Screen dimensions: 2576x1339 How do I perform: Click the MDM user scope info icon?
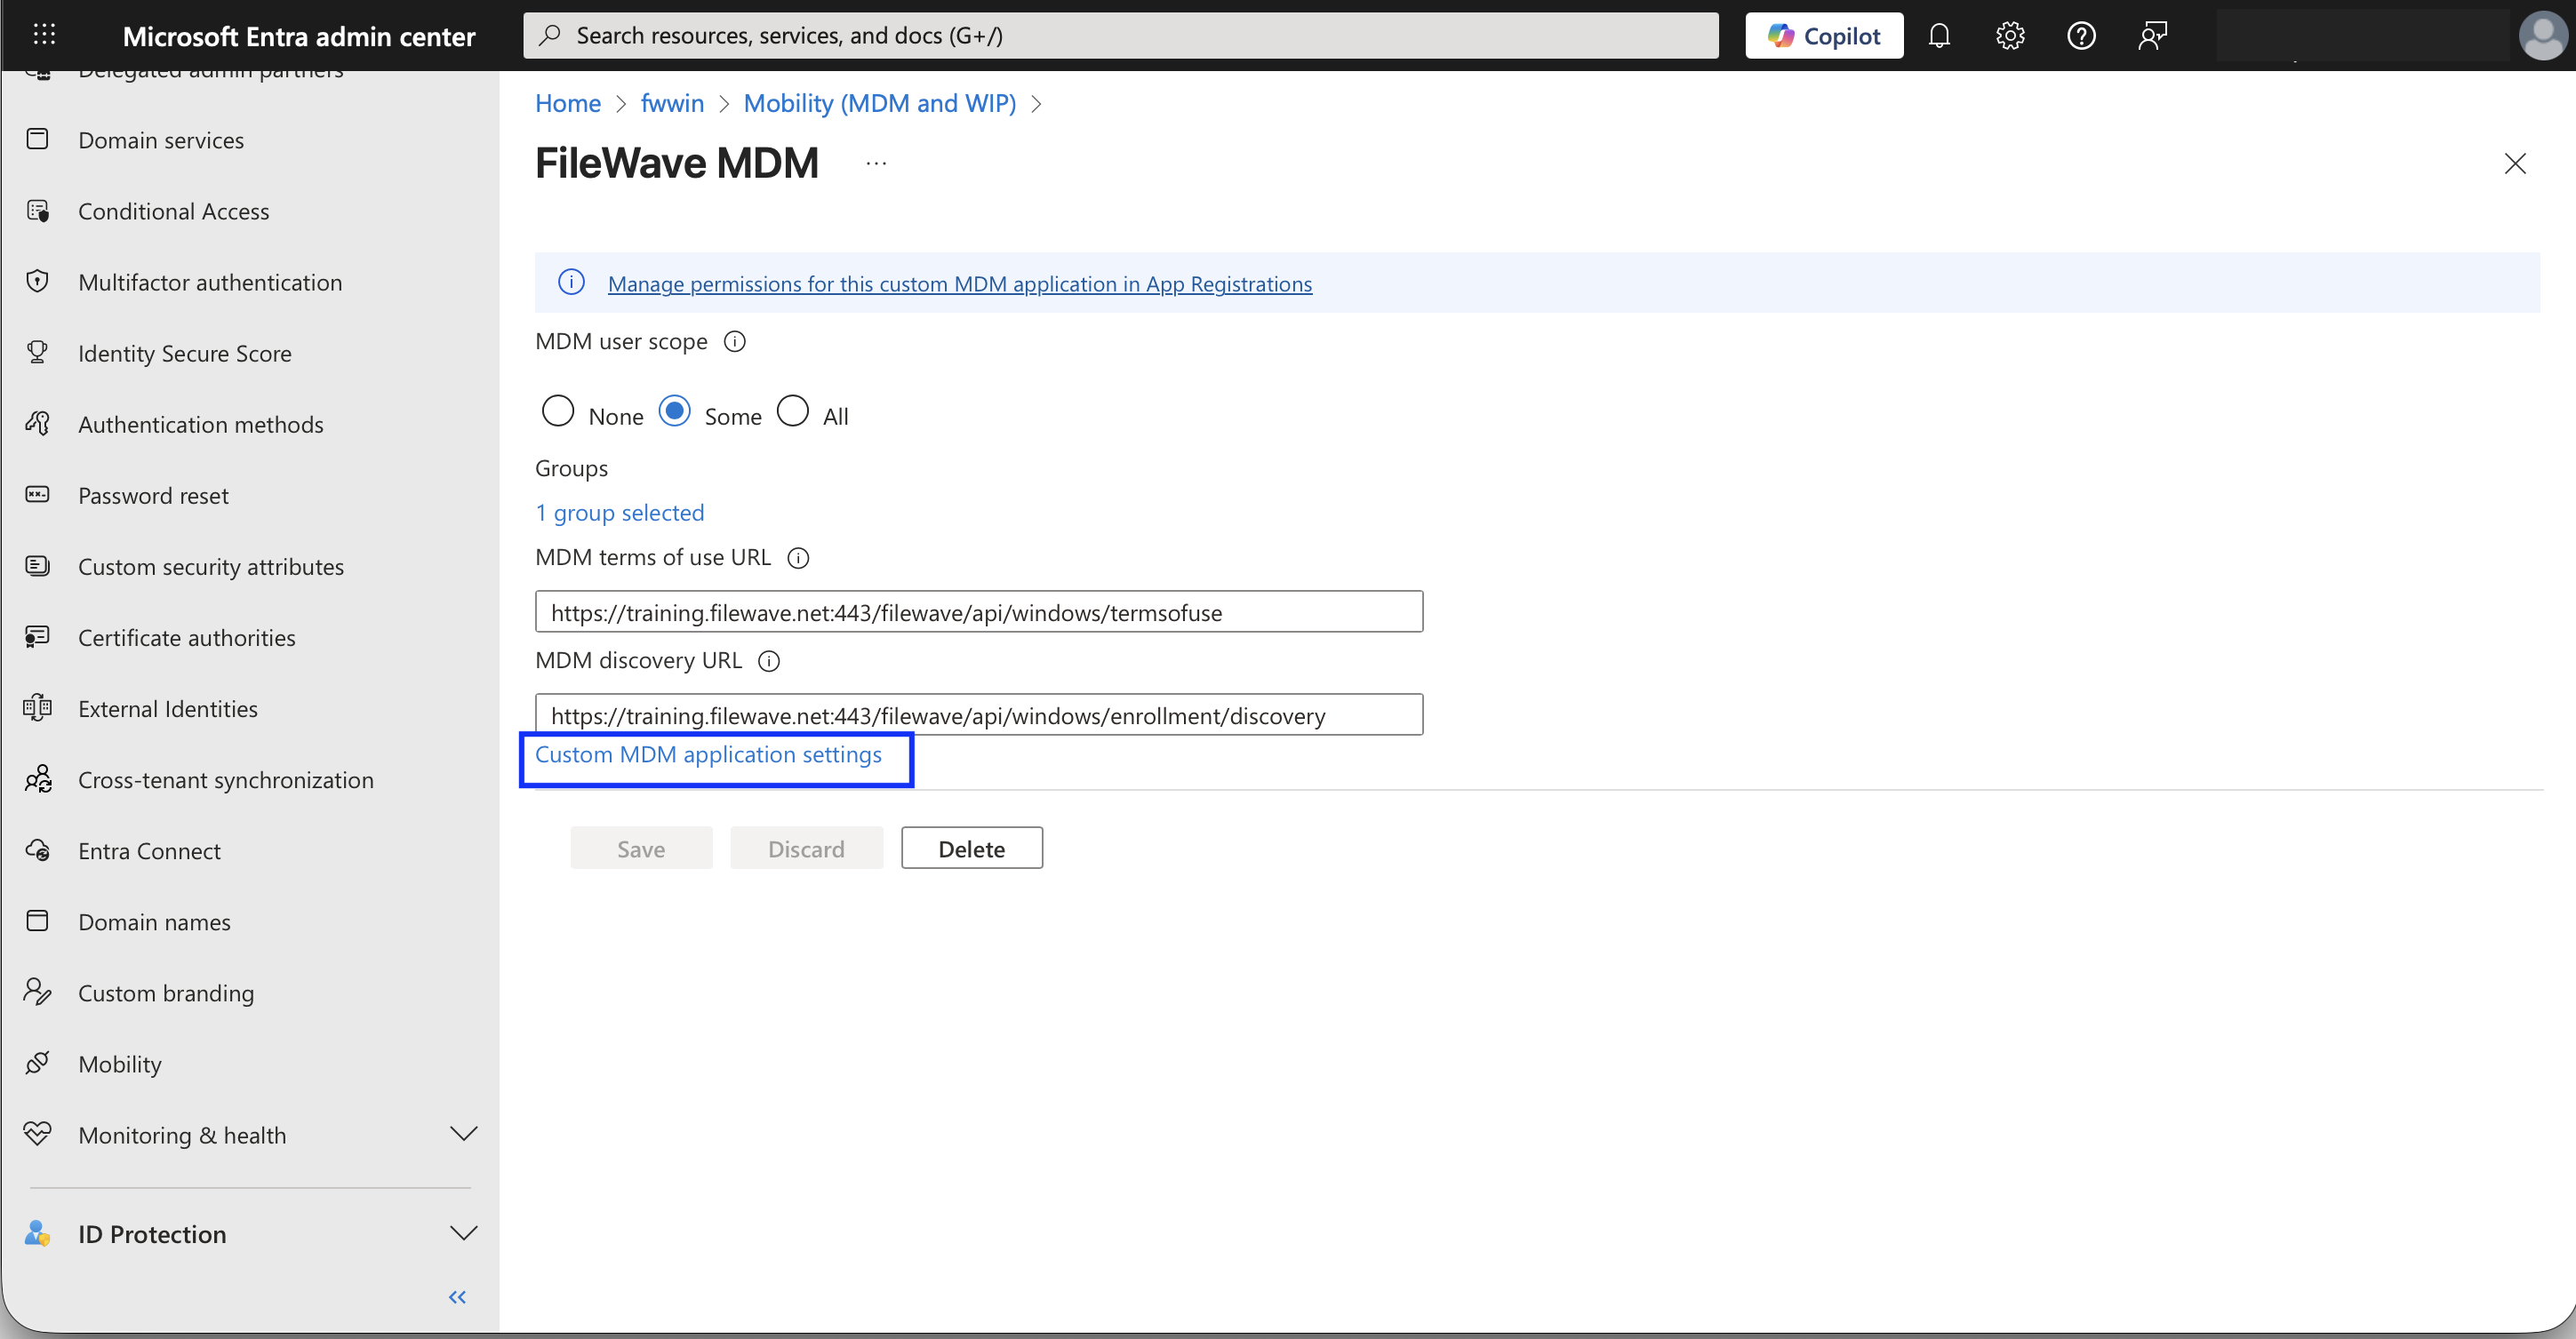pos(735,342)
